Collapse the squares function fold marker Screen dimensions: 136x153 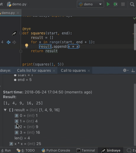coord(21,33)
